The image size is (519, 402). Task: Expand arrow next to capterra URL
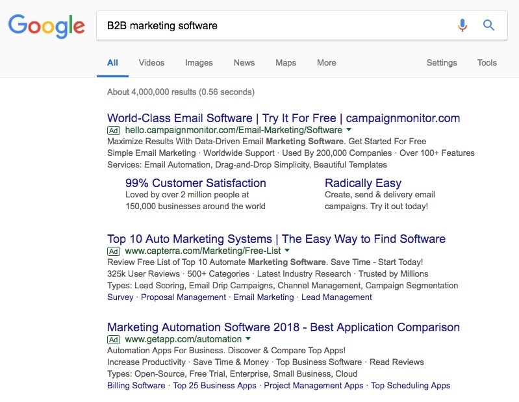[287, 250]
